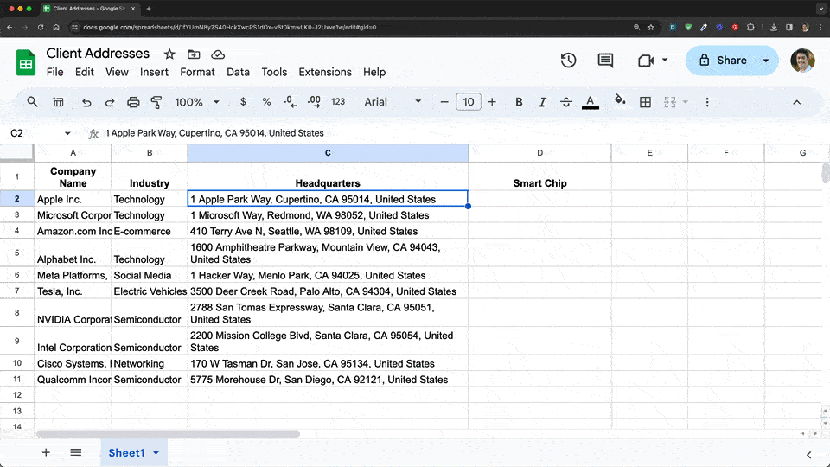Screen dimensions: 830x467
Task: Toggle italic formatting
Action: tap(543, 102)
